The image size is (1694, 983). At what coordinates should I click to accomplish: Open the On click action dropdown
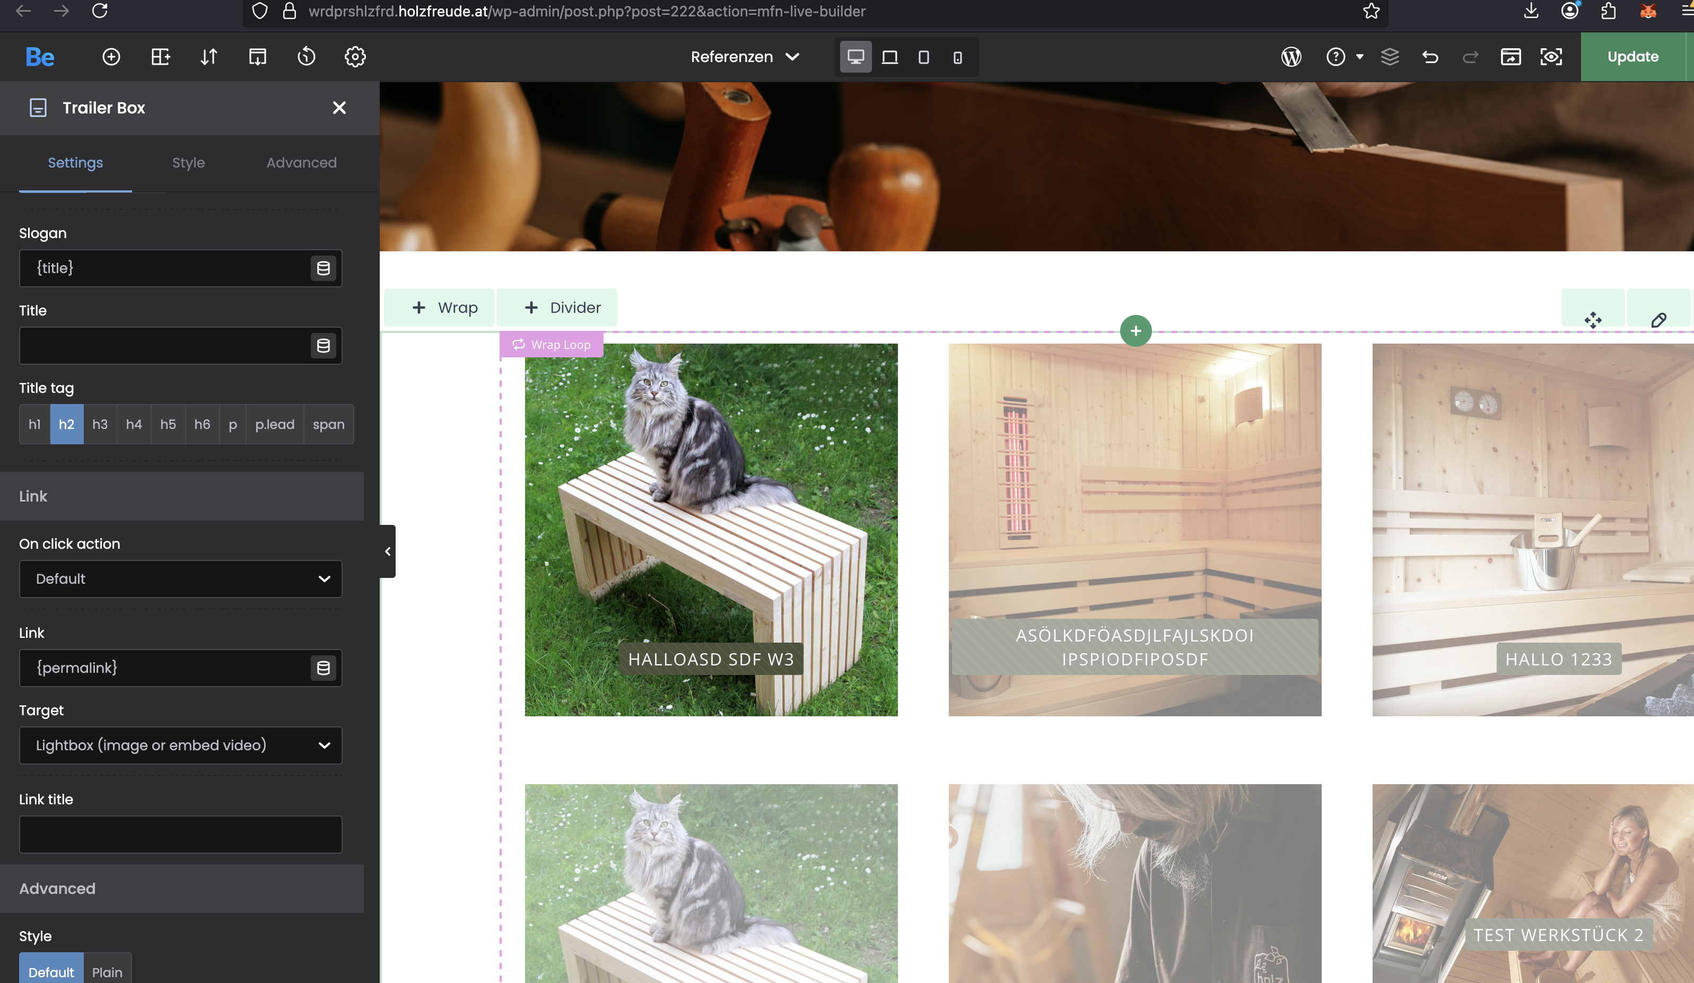180,578
